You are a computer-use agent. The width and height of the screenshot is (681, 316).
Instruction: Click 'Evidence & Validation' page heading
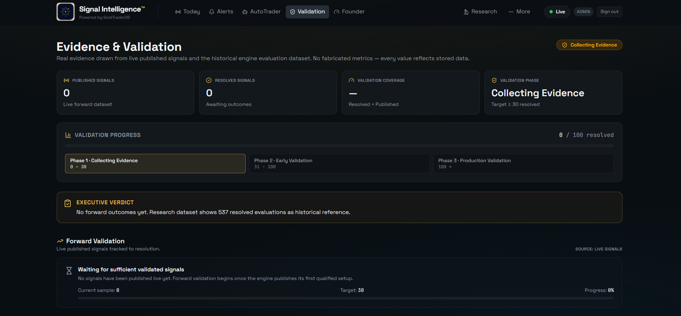119,47
